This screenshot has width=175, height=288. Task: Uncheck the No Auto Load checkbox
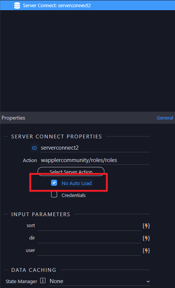54,183
